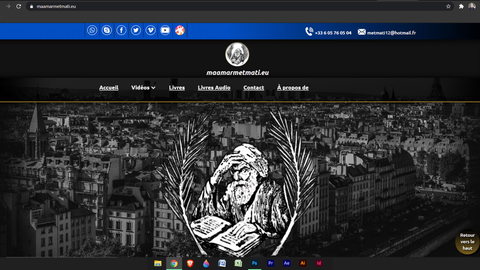Click the round site logo in header
This screenshot has height=270, width=480.
tap(237, 54)
